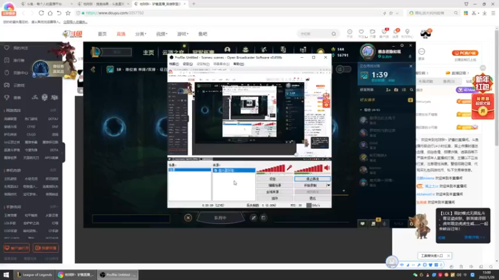Screen dimensions: 499x280
Task: Open address bar chevron dropdown
Action: click(397, 13)
